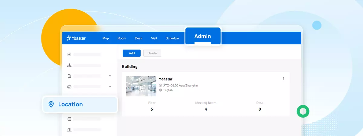Click the Location pin icon
Viewport: 363px width, 136px height.
[51, 104]
